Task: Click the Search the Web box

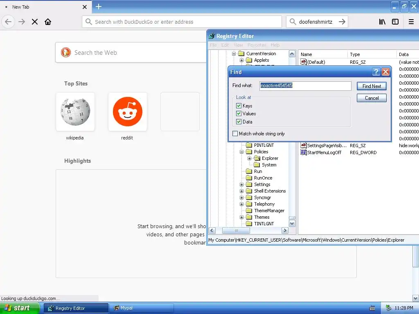Action: [x=131, y=52]
